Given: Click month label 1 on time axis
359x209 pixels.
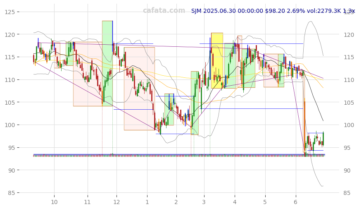Looking at the screenshot, I should click(147, 202).
